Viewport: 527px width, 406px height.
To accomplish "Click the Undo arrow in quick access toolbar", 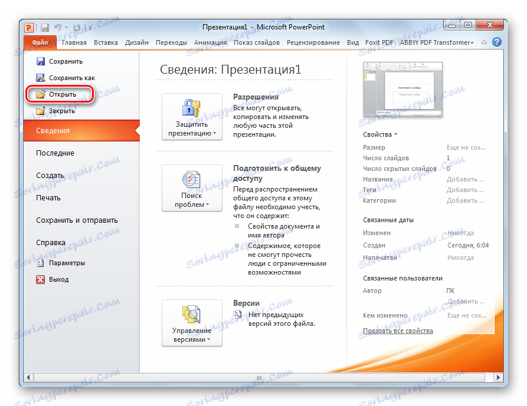I will [x=58, y=27].
